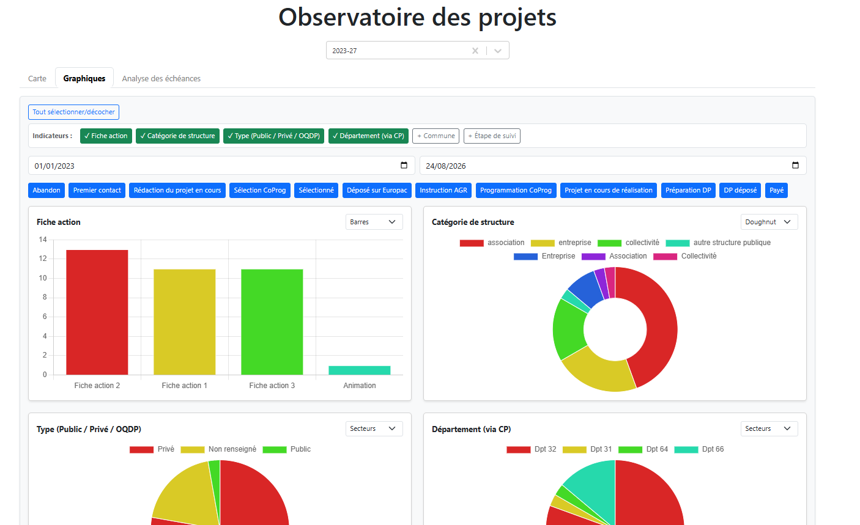Open calendar picker icon for end date 24/08/2026
The height and width of the screenshot is (525, 860).
(795, 166)
